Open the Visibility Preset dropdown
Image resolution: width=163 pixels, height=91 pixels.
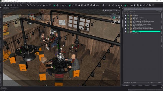pos(140,83)
